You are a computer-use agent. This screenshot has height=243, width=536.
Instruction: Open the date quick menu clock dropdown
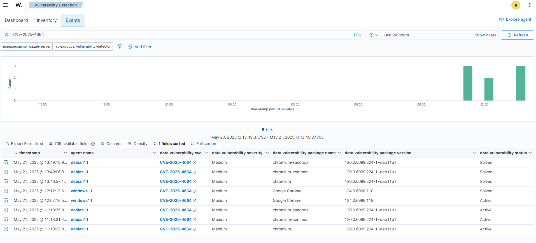tap(374, 35)
